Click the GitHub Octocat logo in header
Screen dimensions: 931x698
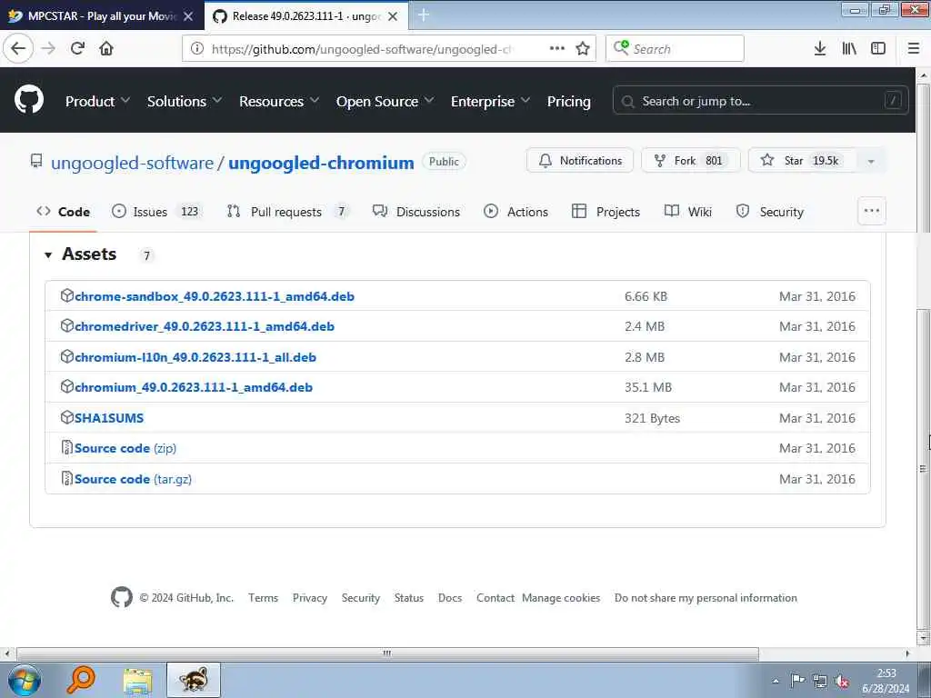point(28,100)
